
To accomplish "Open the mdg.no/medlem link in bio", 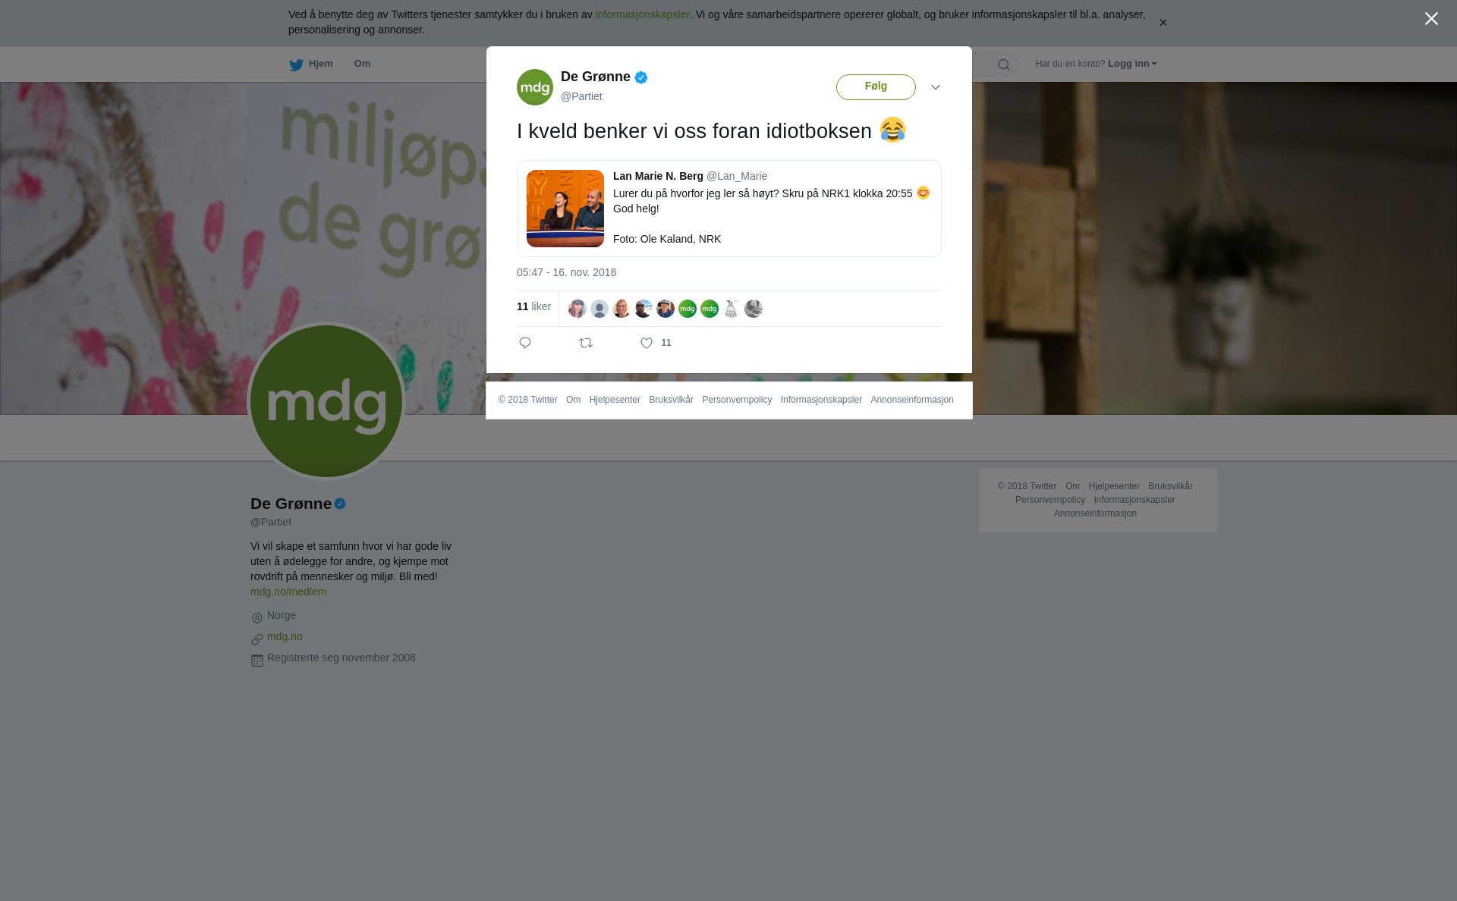I will [288, 592].
